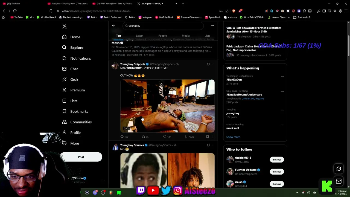
Task: Like the Youngboy Snippets post
Action: (167, 137)
